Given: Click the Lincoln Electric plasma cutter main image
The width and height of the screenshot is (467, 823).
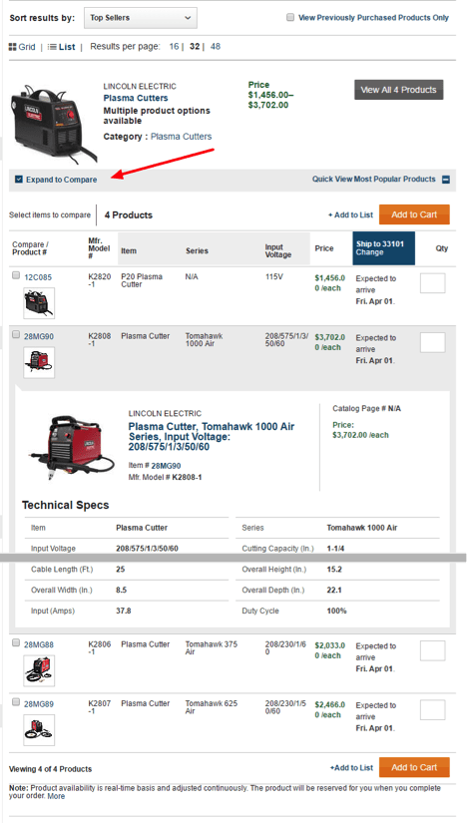Looking at the screenshot, I should coord(51,123).
